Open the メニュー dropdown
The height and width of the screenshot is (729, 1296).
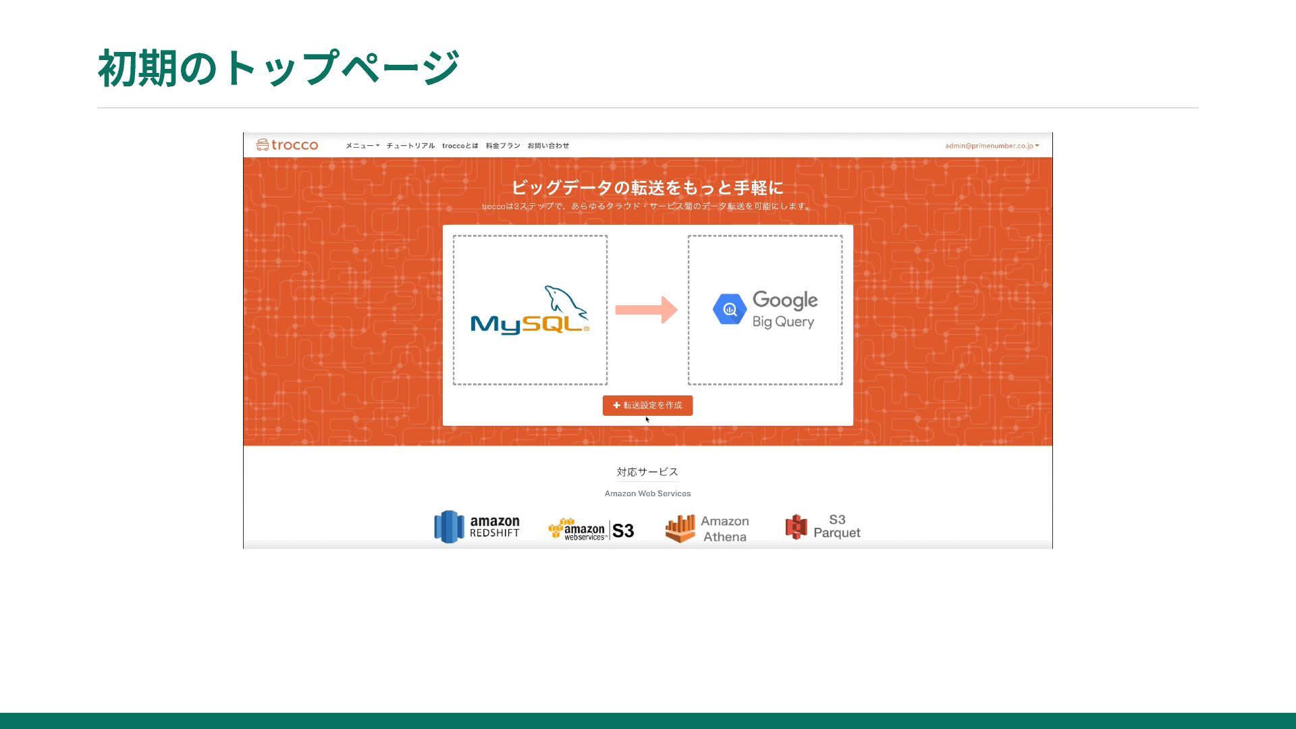362,146
